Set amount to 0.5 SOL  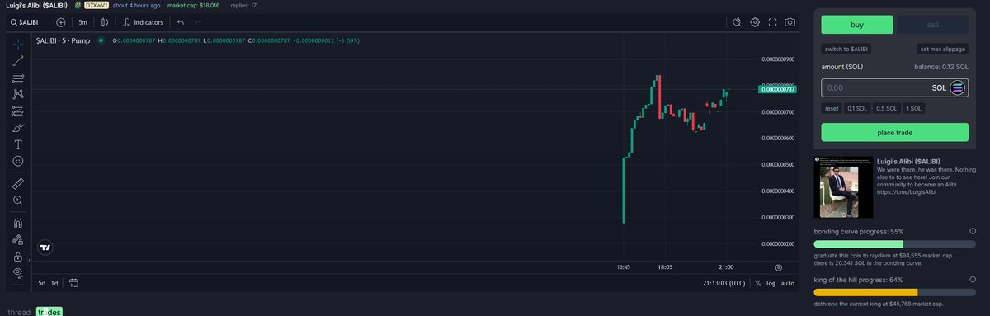coord(887,108)
